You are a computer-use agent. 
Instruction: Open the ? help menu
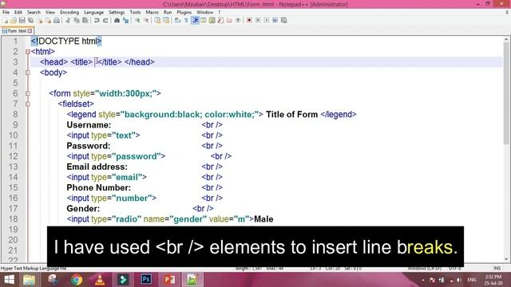tap(220, 13)
